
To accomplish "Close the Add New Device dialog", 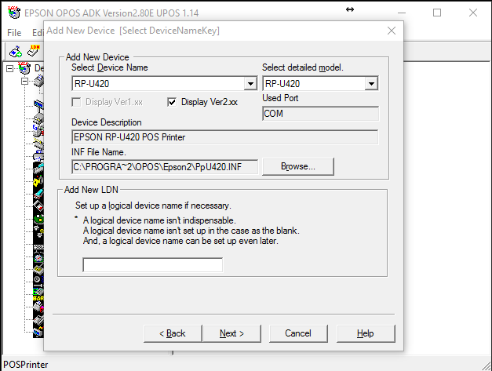I will coord(392,31).
